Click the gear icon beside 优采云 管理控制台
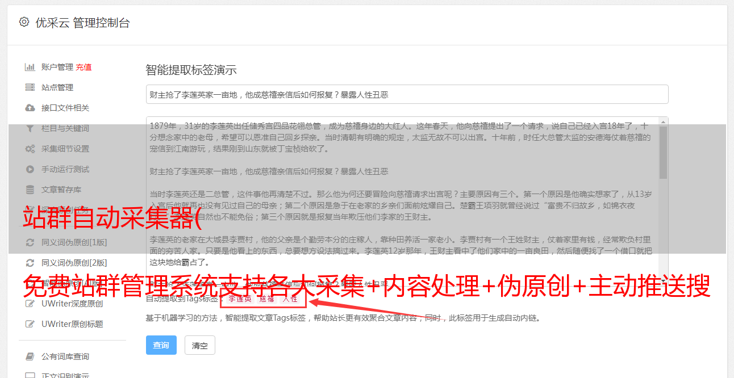The width and height of the screenshot is (734, 378). (24, 22)
